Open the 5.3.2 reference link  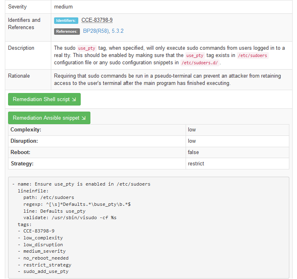click(117, 31)
